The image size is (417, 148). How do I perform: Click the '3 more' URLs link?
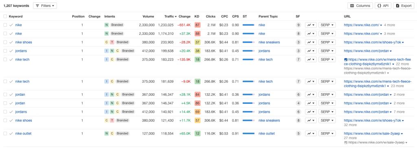pyautogui.click(x=389, y=34)
